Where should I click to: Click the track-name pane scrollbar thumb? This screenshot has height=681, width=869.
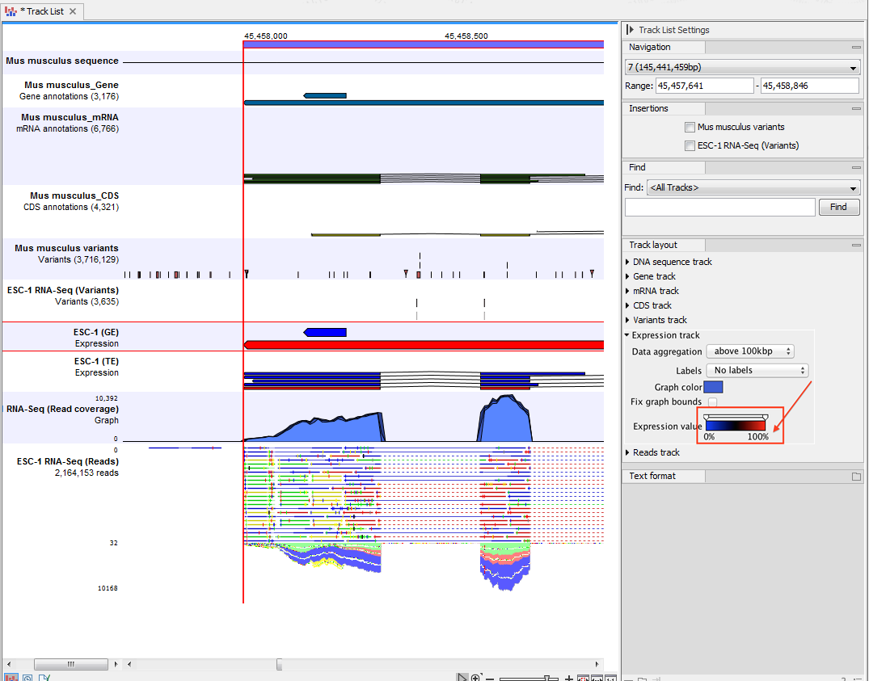[x=71, y=664]
